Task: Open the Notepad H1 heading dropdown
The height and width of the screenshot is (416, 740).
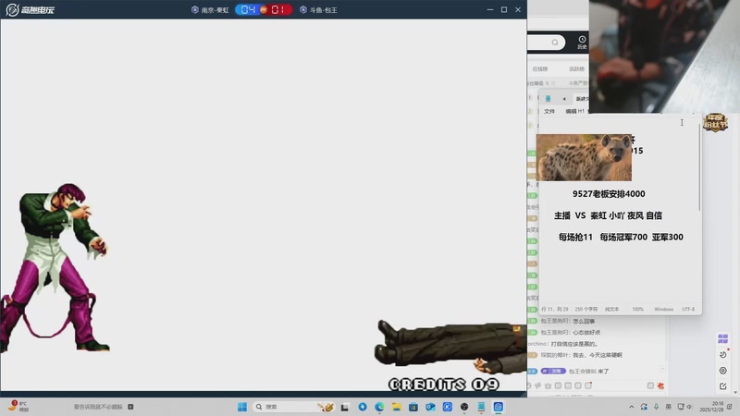Action: tap(582, 111)
